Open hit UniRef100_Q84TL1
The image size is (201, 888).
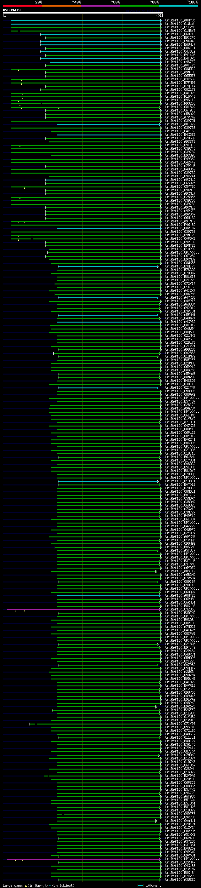click(x=180, y=48)
